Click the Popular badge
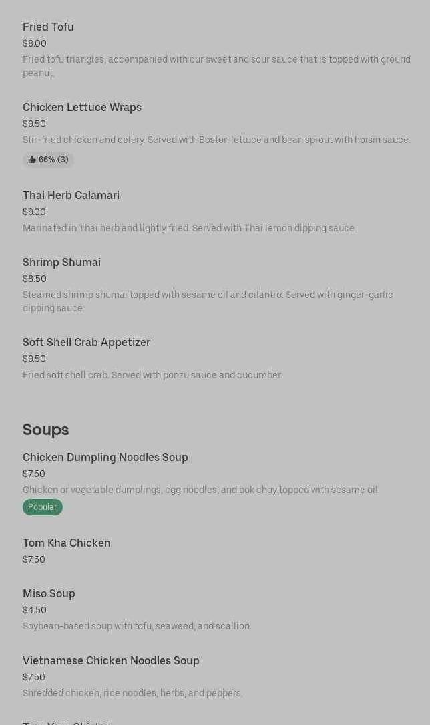This screenshot has height=725, width=430. (x=43, y=507)
